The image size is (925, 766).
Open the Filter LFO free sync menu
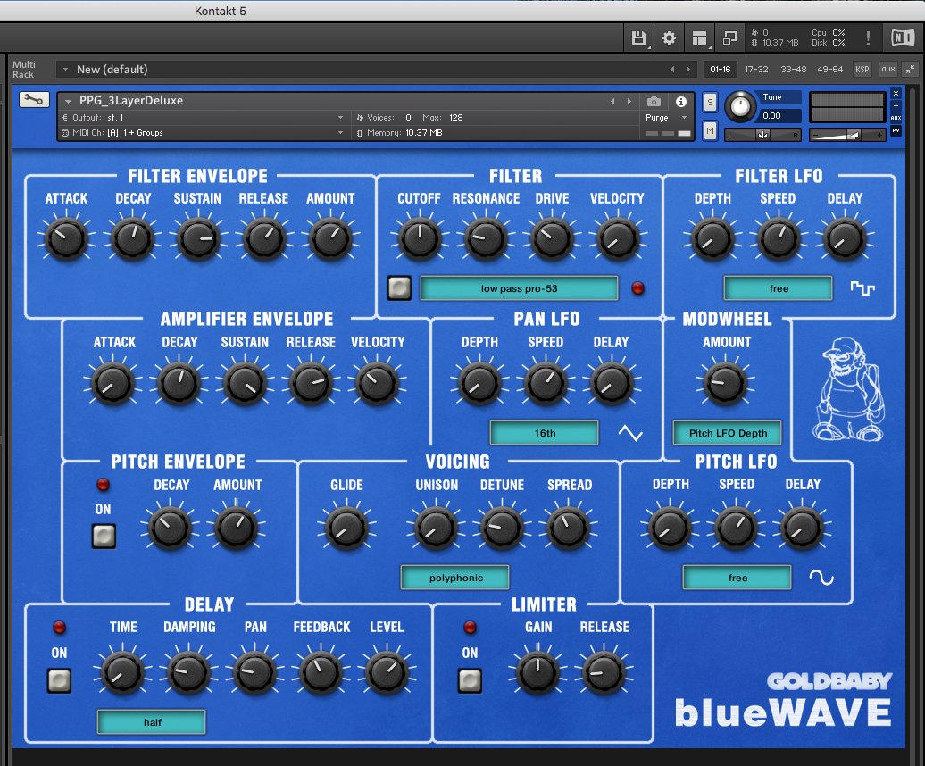[778, 288]
